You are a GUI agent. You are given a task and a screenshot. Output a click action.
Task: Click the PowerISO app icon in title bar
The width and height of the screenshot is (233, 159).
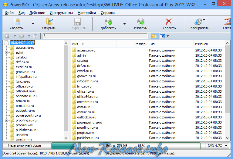coord(5,5)
